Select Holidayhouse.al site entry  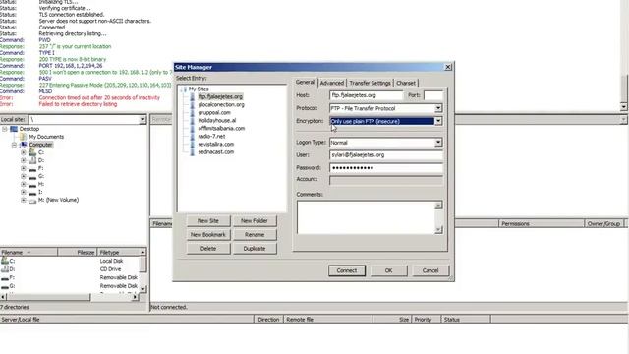[x=217, y=120]
